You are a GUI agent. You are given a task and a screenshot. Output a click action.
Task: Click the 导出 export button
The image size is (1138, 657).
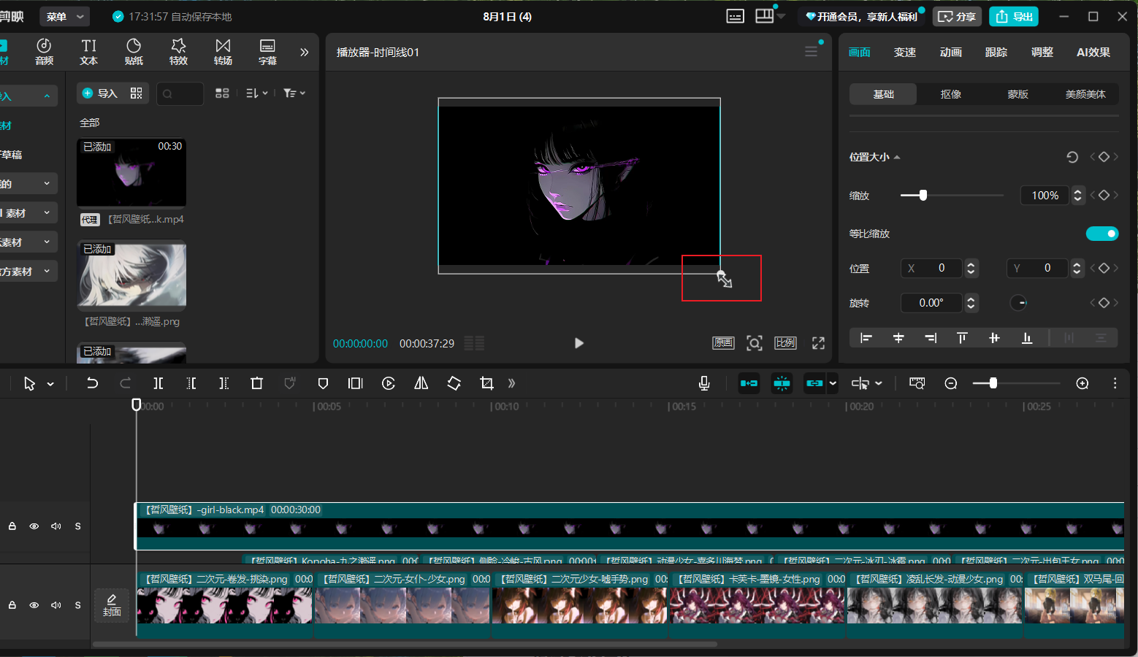point(1014,16)
